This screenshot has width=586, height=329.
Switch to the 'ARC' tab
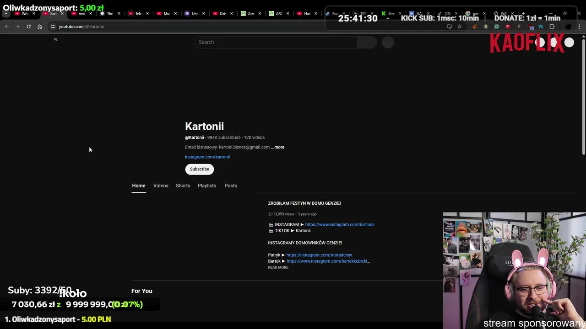278,14
